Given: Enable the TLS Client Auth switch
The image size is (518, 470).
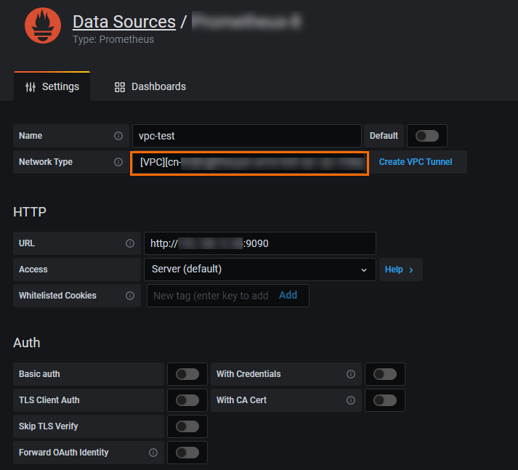Looking at the screenshot, I should (187, 400).
